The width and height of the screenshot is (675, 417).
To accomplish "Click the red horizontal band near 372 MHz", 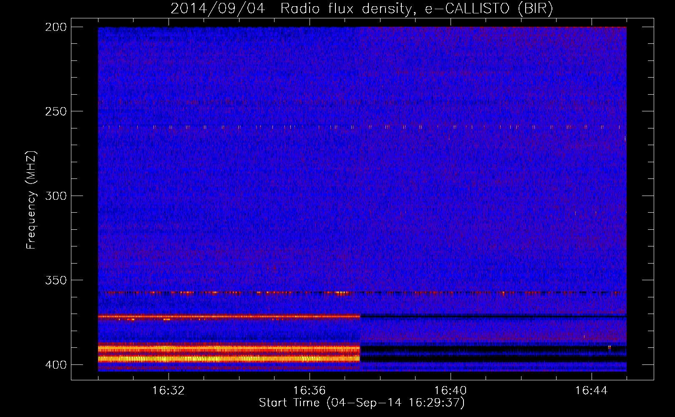I will tap(229, 317).
